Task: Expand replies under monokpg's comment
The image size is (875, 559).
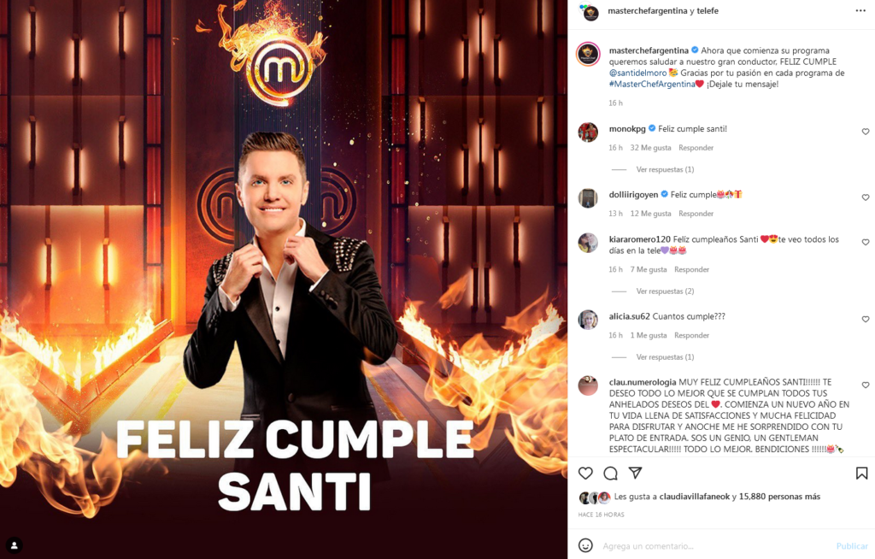Action: 665,169
